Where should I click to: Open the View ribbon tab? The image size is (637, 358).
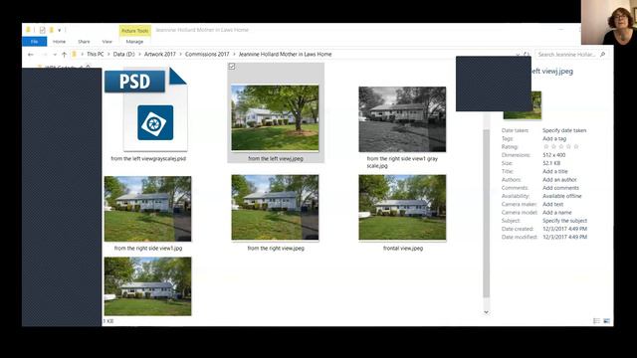[x=106, y=42]
